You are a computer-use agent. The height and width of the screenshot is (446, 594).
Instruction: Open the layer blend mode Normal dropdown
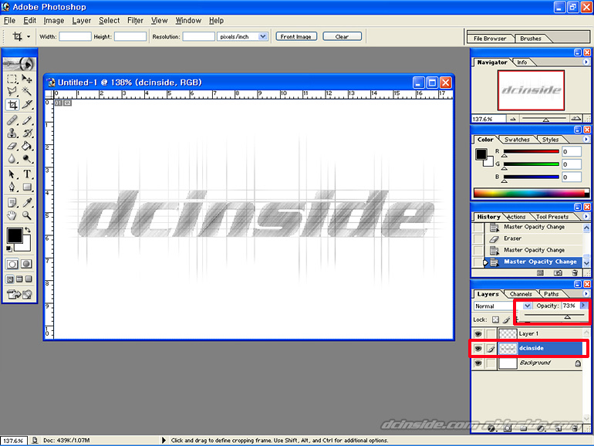(527, 306)
